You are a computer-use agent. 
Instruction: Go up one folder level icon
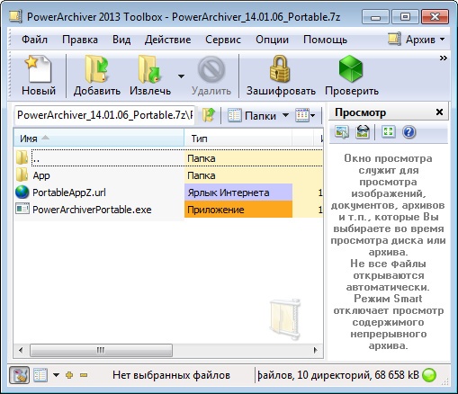pos(209,115)
